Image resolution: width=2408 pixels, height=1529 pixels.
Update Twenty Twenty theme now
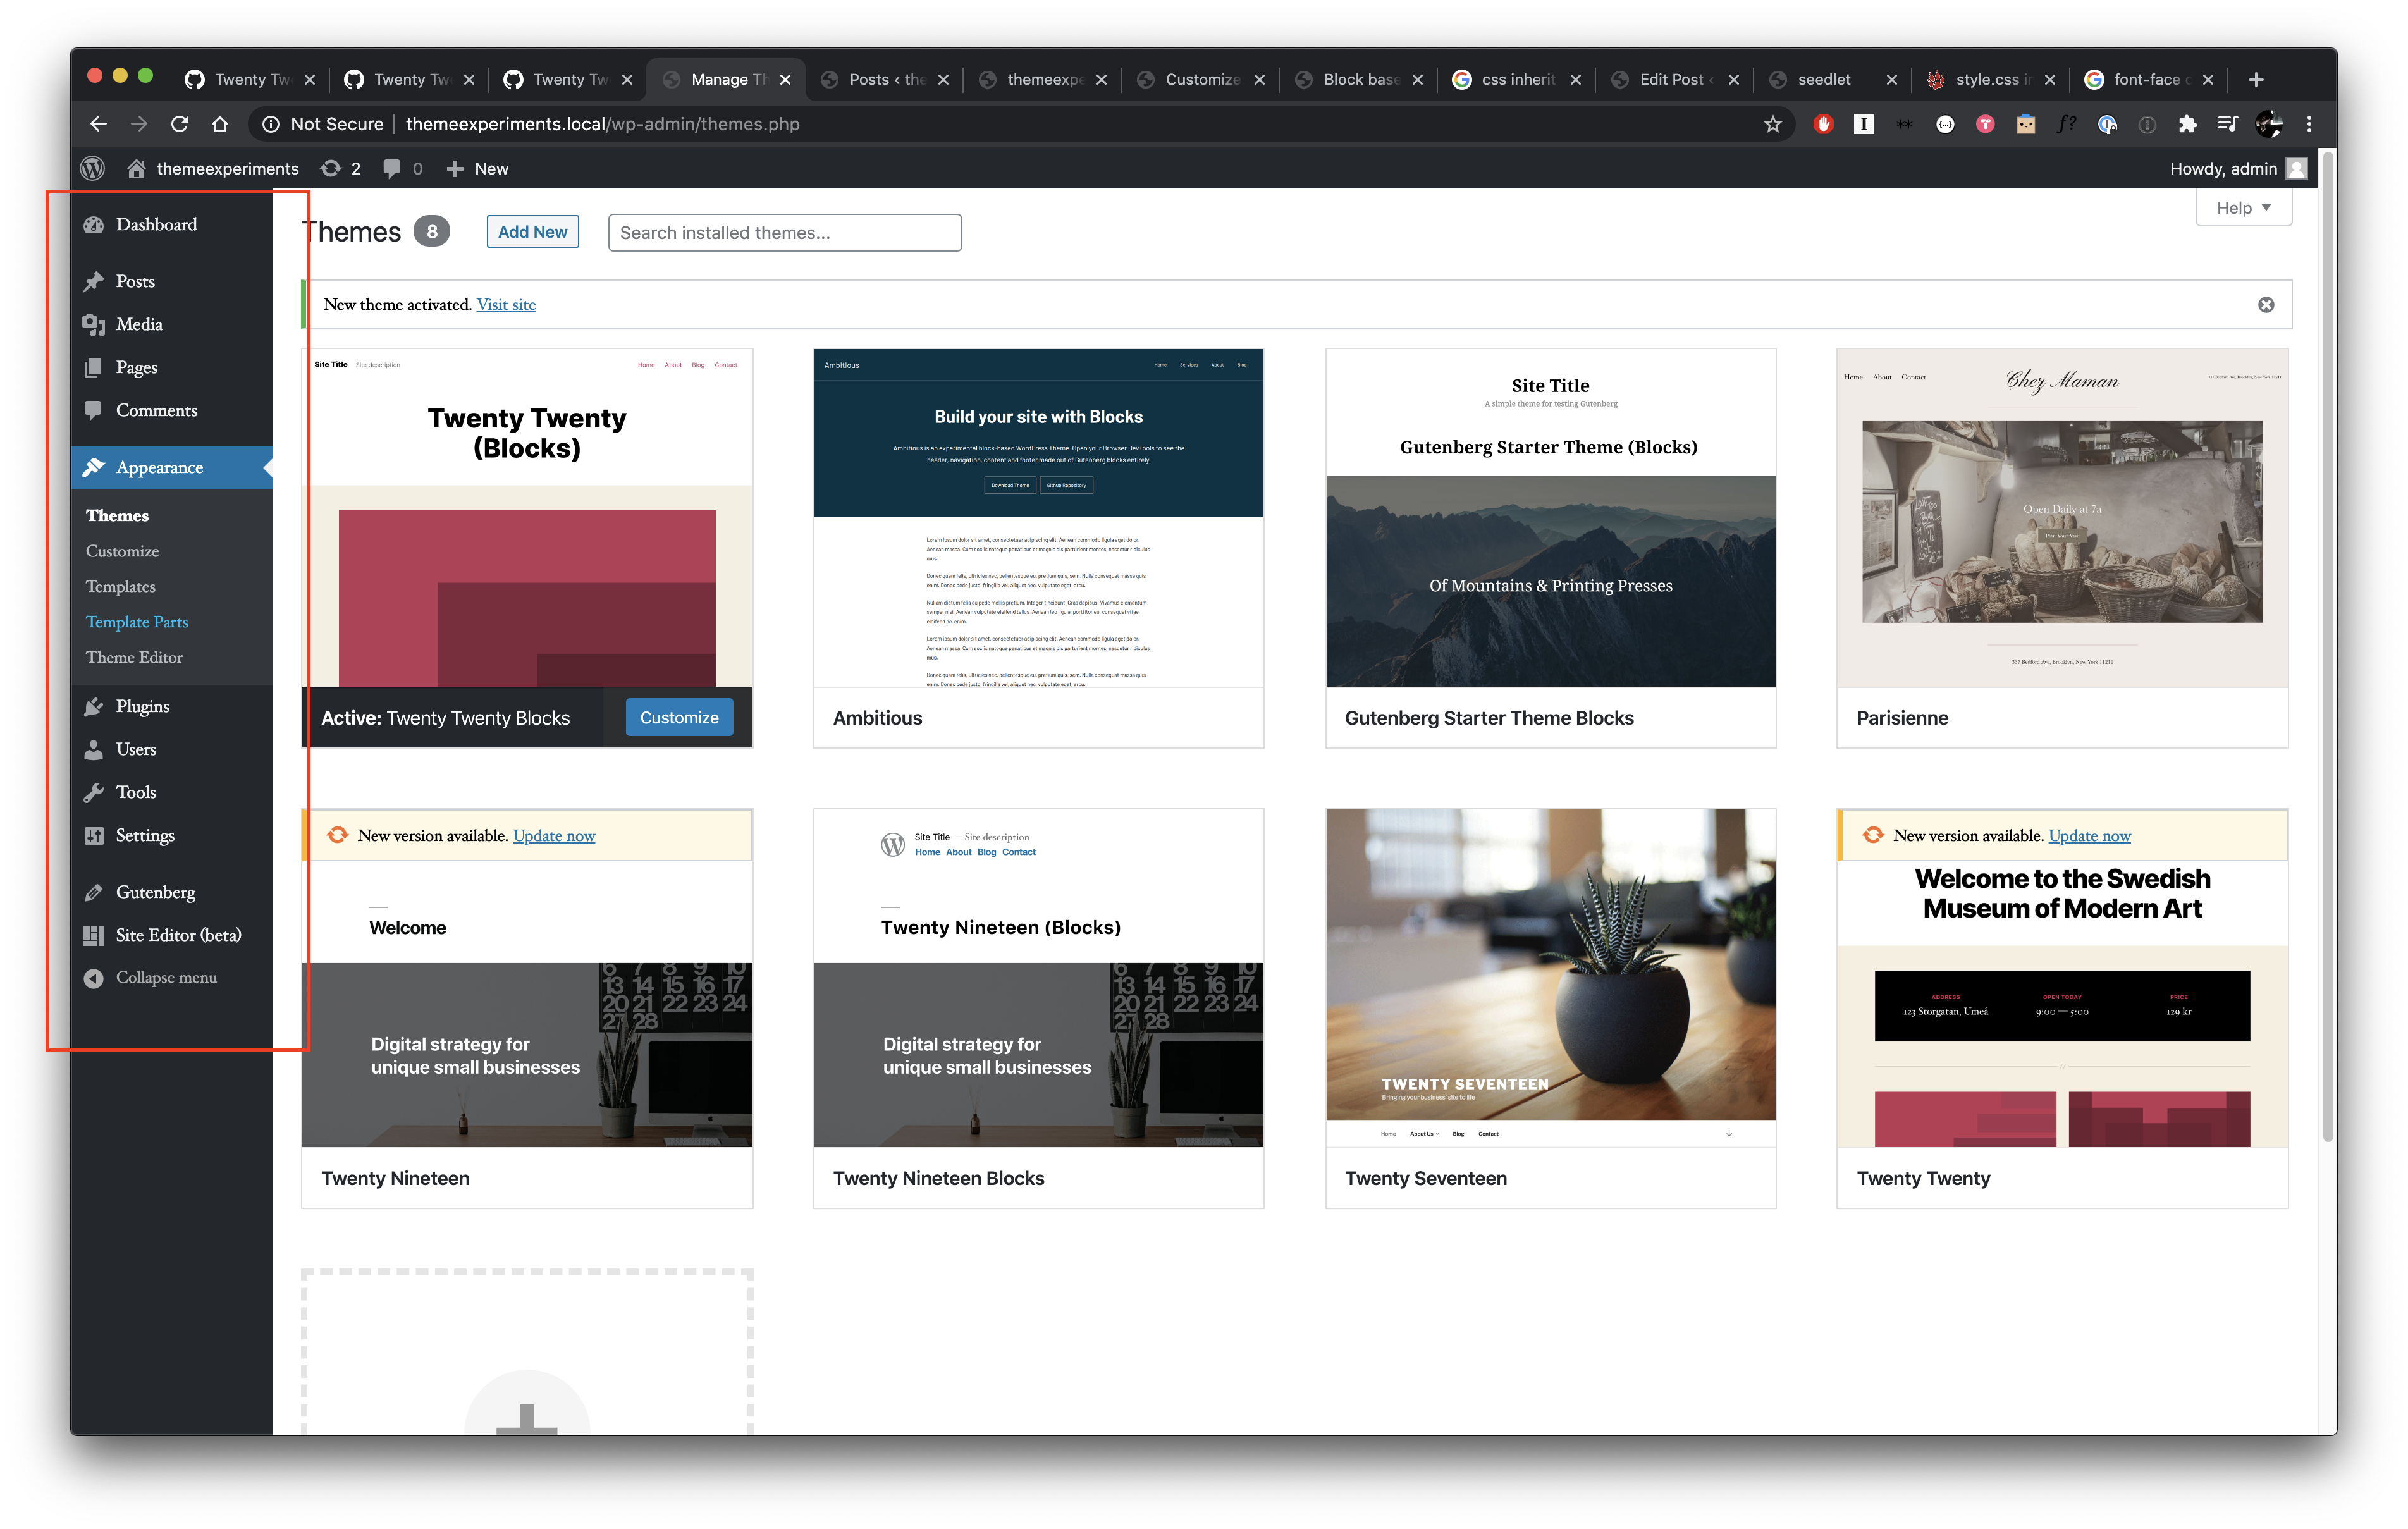(x=2090, y=836)
